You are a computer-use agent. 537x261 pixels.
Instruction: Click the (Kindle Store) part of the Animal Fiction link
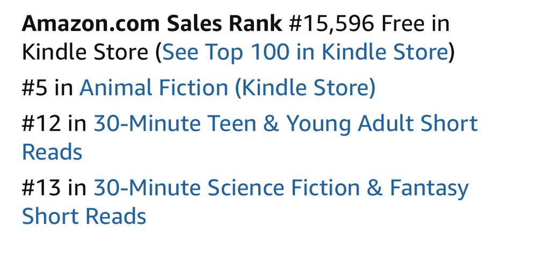pyautogui.click(x=305, y=88)
